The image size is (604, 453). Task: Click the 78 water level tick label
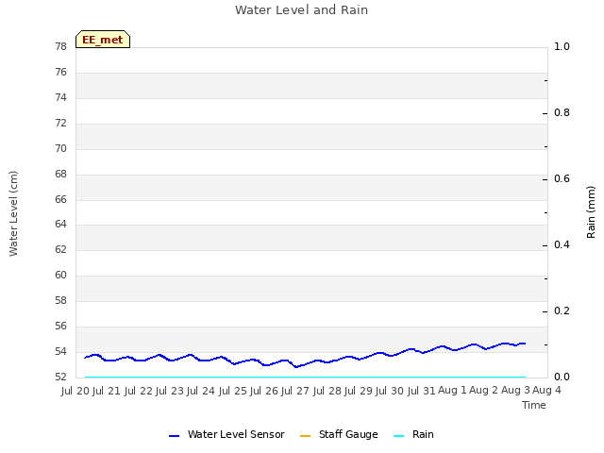[60, 46]
